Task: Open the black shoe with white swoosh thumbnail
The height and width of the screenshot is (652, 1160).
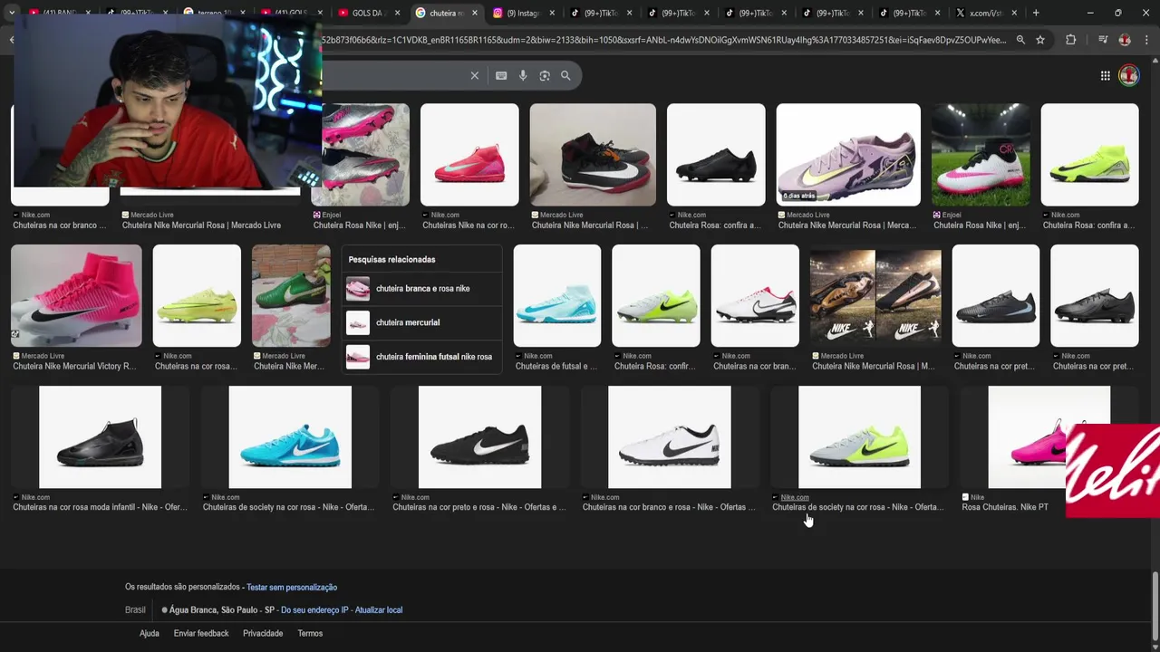Action: point(479,437)
